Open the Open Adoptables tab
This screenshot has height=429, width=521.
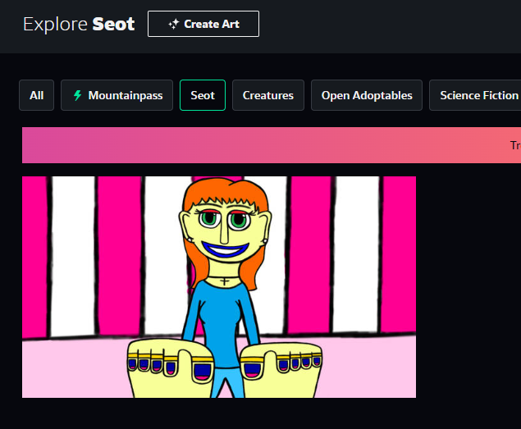pyautogui.click(x=367, y=95)
